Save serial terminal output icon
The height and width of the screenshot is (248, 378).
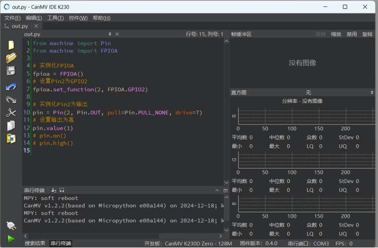point(62,190)
